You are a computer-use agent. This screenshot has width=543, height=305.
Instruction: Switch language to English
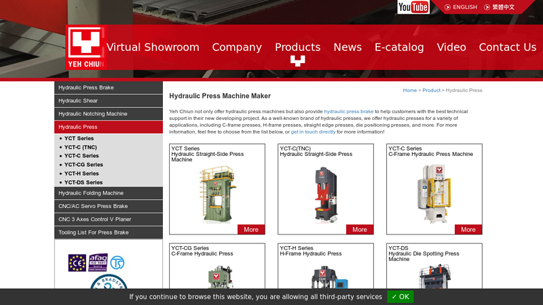click(461, 7)
